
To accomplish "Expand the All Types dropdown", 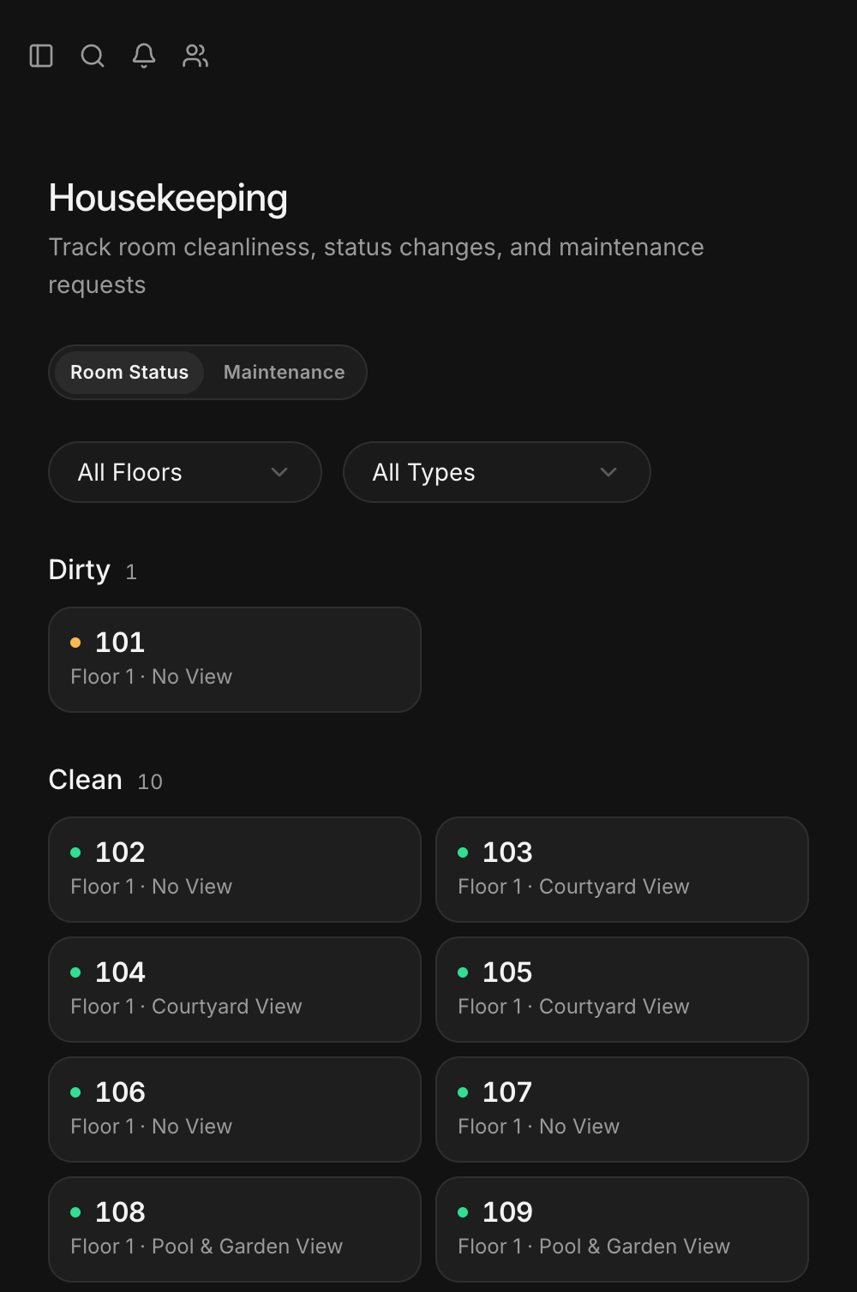I will point(497,472).
